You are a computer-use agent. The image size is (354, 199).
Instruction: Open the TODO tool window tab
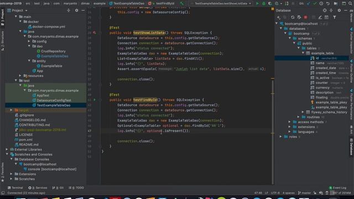click(76, 188)
